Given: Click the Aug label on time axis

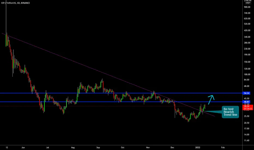Looking at the screenshot, I should point(73,148).
